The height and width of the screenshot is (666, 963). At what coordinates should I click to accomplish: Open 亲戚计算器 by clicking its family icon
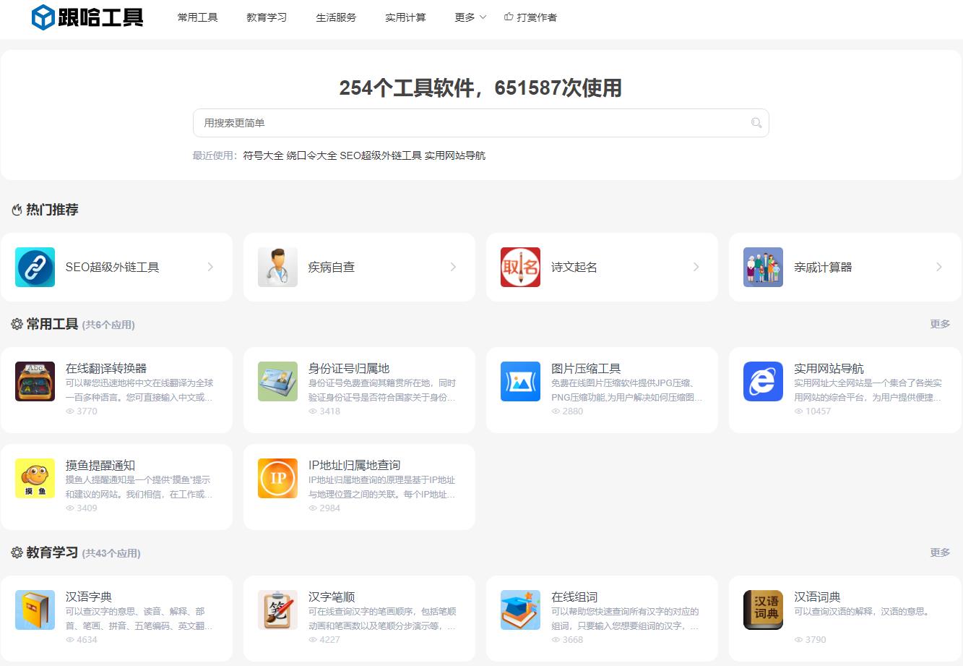click(x=763, y=267)
